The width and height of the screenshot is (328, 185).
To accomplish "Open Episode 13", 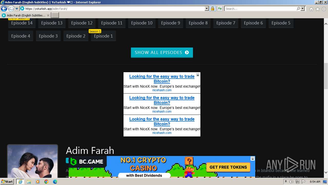I will [52, 23].
